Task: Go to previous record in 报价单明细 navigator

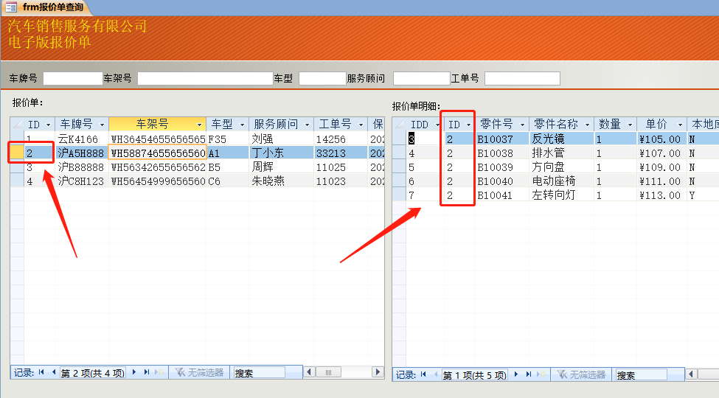Action: 436,374
